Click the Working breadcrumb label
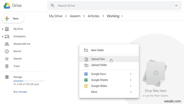Viewport: 184px width, 104px height. point(113,16)
